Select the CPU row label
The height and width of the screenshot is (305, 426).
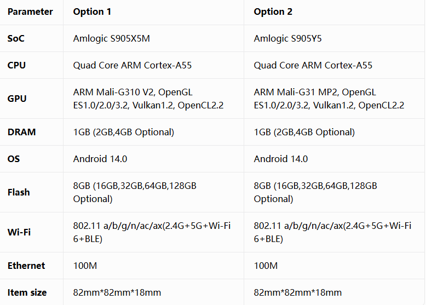click(16, 65)
